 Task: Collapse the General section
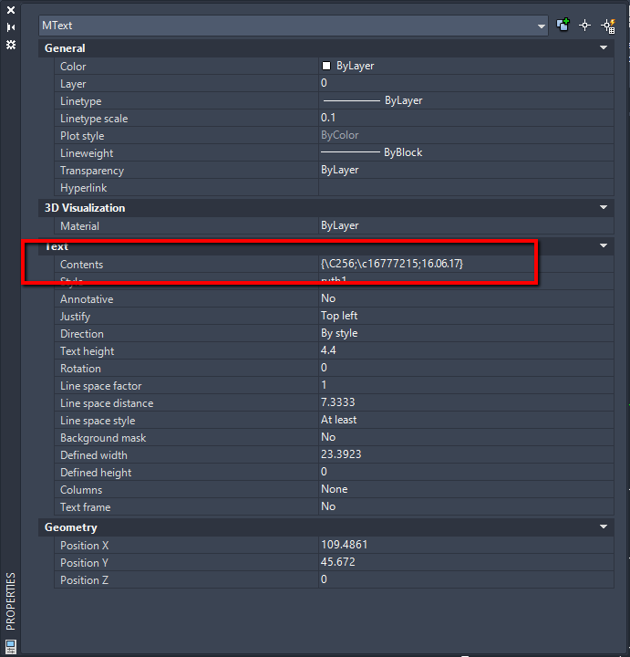tap(604, 47)
